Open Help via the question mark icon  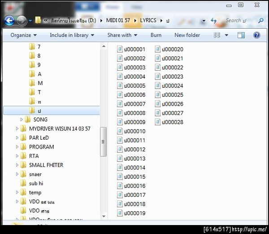tap(256, 35)
